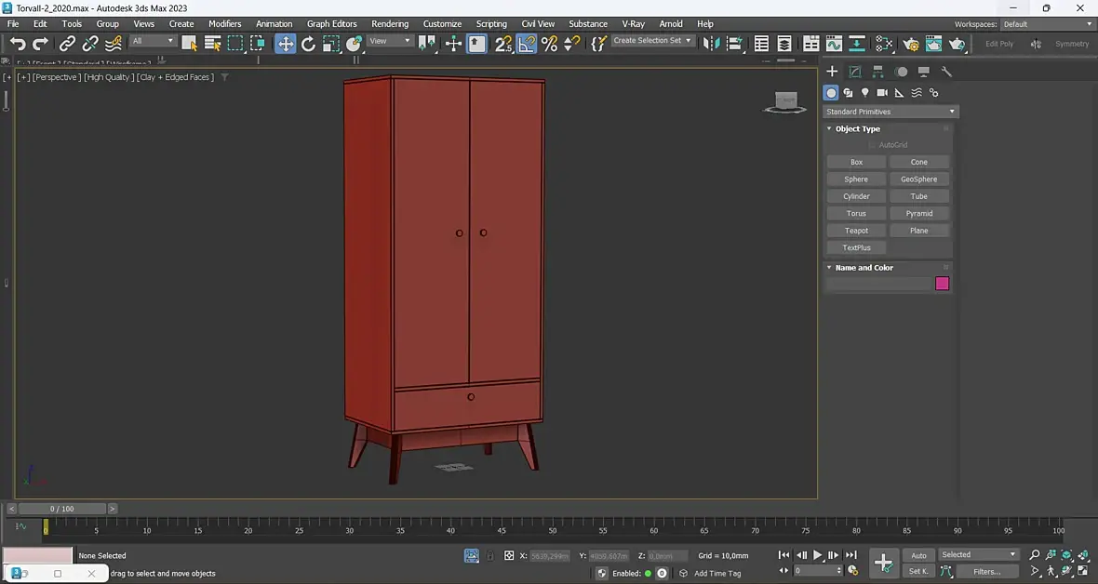Click the Cylinder primitive button
Screen dimensions: 1098x584
tap(856, 196)
